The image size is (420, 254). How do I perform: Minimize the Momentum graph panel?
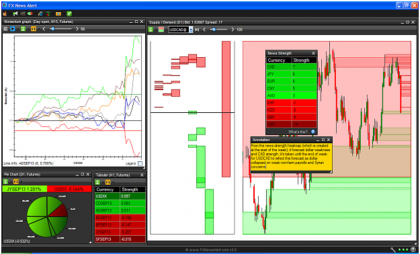point(131,22)
